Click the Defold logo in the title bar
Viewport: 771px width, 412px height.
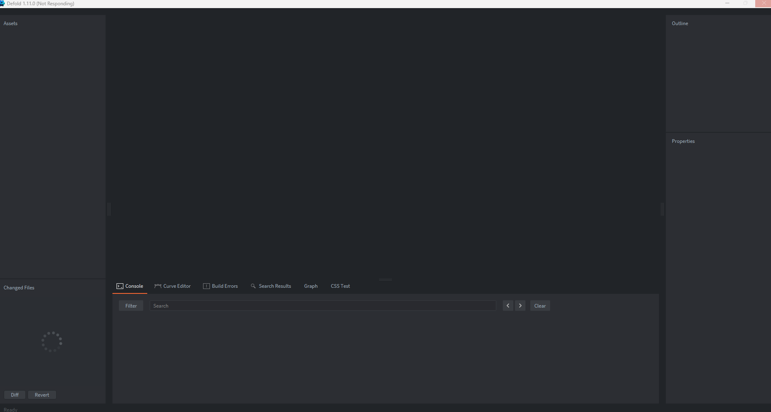(3, 3)
